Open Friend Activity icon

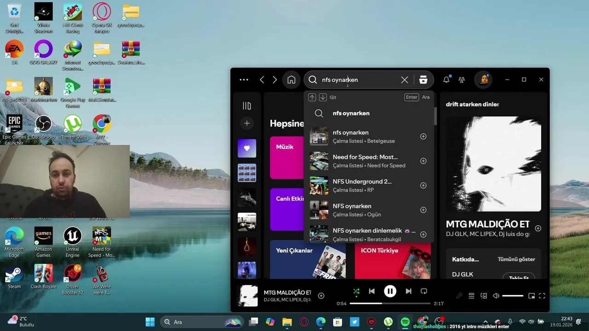point(462,80)
